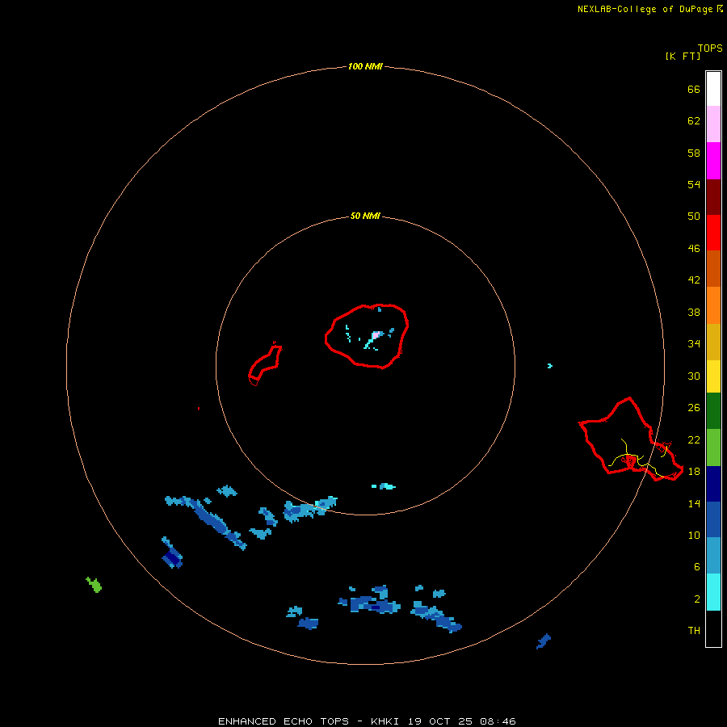This screenshot has height=727, width=727.
Task: Click the TOPS legend title
Action: (x=710, y=48)
